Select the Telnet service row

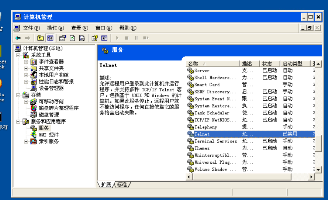(x=251, y=134)
